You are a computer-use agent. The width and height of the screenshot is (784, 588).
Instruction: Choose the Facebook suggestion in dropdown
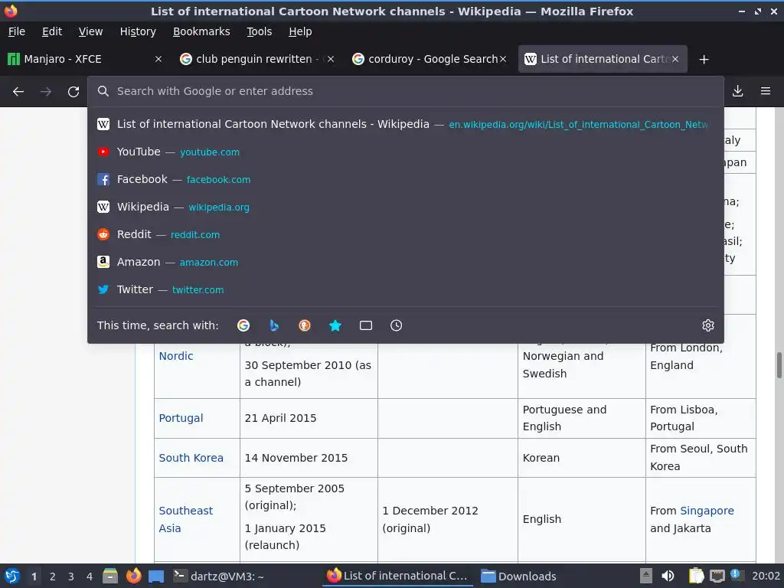pyautogui.click(x=406, y=179)
